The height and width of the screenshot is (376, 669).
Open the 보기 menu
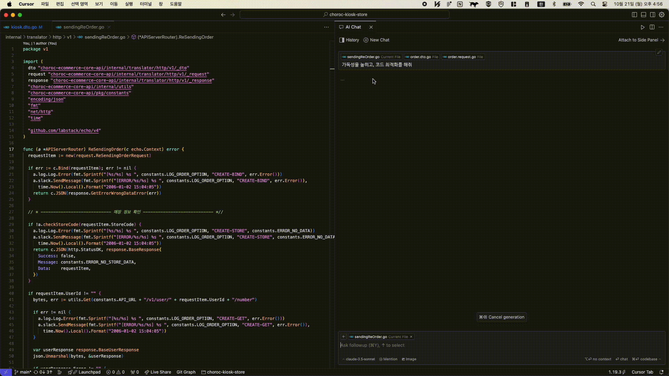click(99, 4)
